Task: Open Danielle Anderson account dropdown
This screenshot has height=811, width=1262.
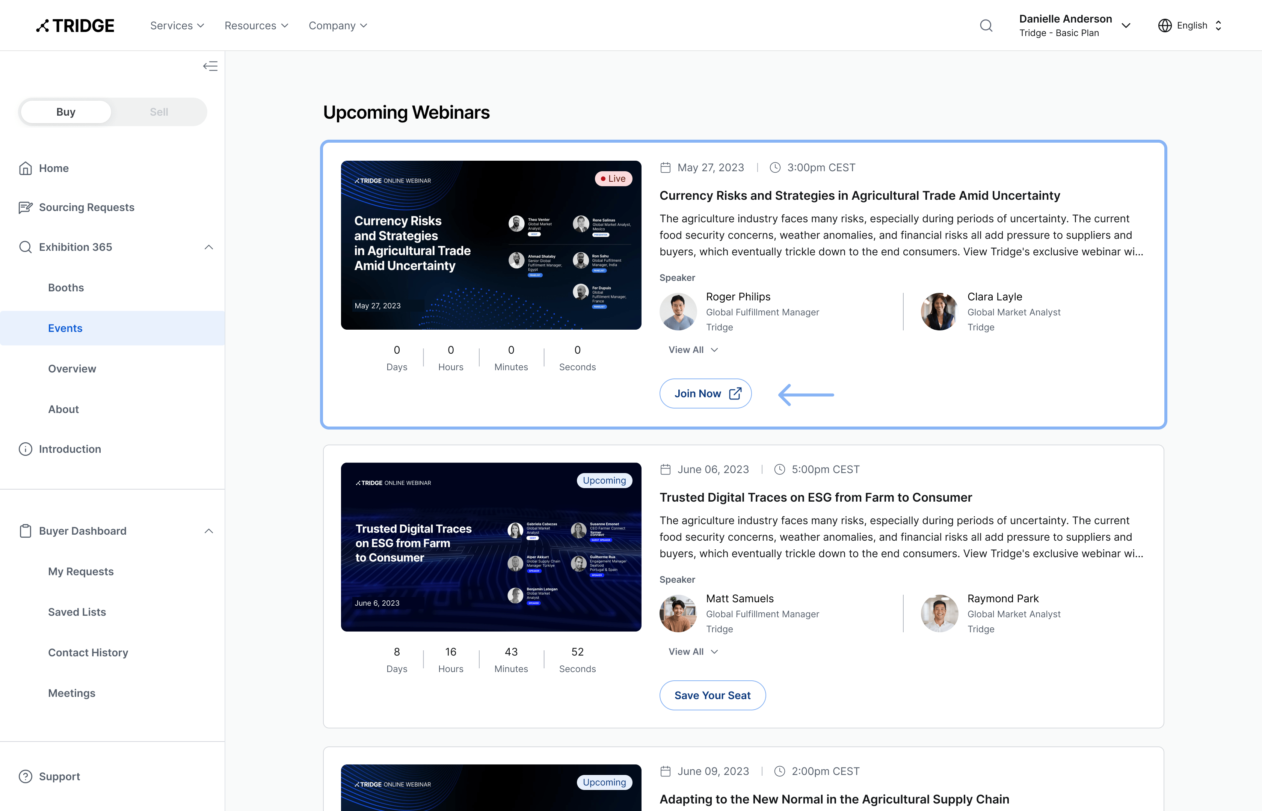Action: pos(1075,25)
